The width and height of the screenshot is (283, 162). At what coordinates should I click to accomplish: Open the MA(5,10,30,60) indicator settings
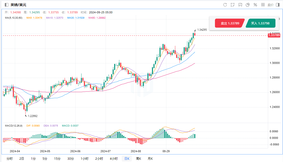[14, 18]
